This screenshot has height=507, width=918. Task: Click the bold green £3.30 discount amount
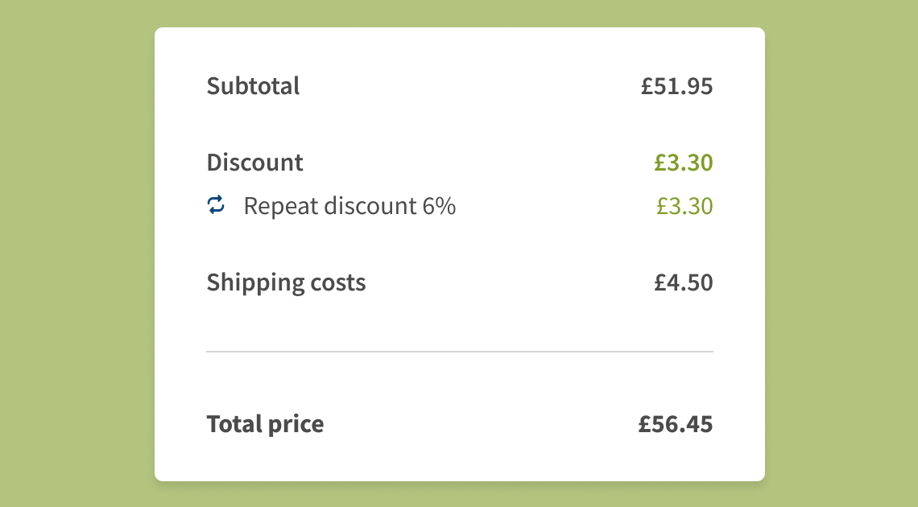tap(683, 163)
